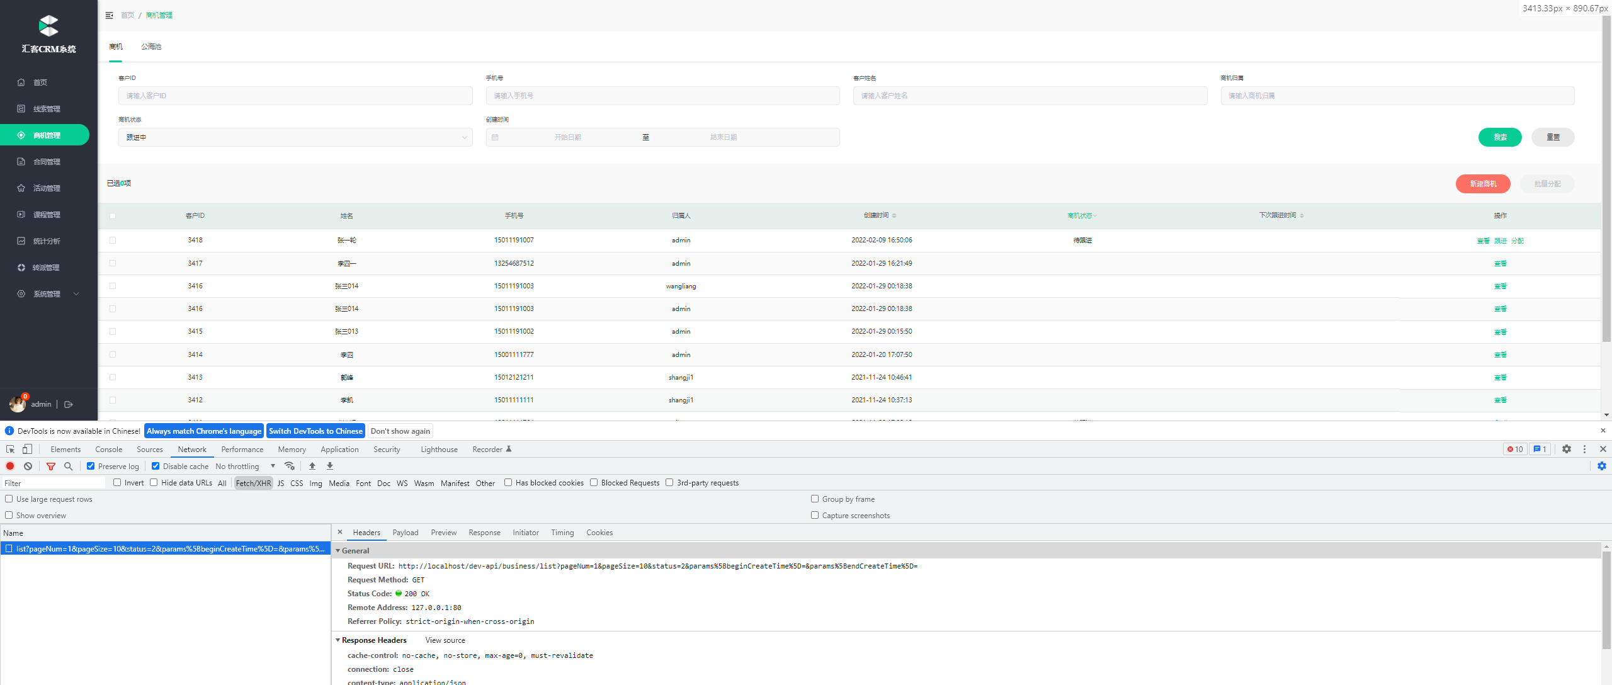The image size is (1612, 685).
Task: Click the logout icon next to admin
Action: coord(69,404)
